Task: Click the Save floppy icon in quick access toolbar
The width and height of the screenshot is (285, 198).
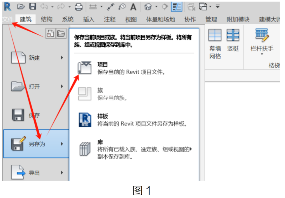Action: point(33,6)
